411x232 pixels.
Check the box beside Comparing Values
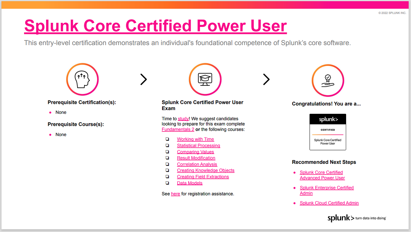tap(167, 152)
